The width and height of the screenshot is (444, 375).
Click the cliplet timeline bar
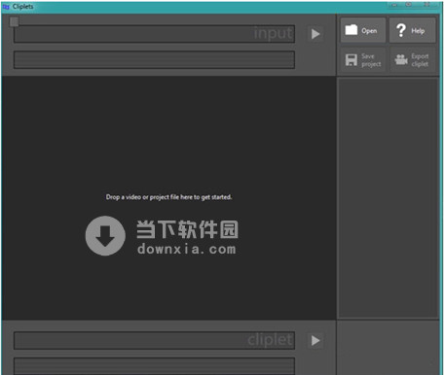[x=154, y=340]
